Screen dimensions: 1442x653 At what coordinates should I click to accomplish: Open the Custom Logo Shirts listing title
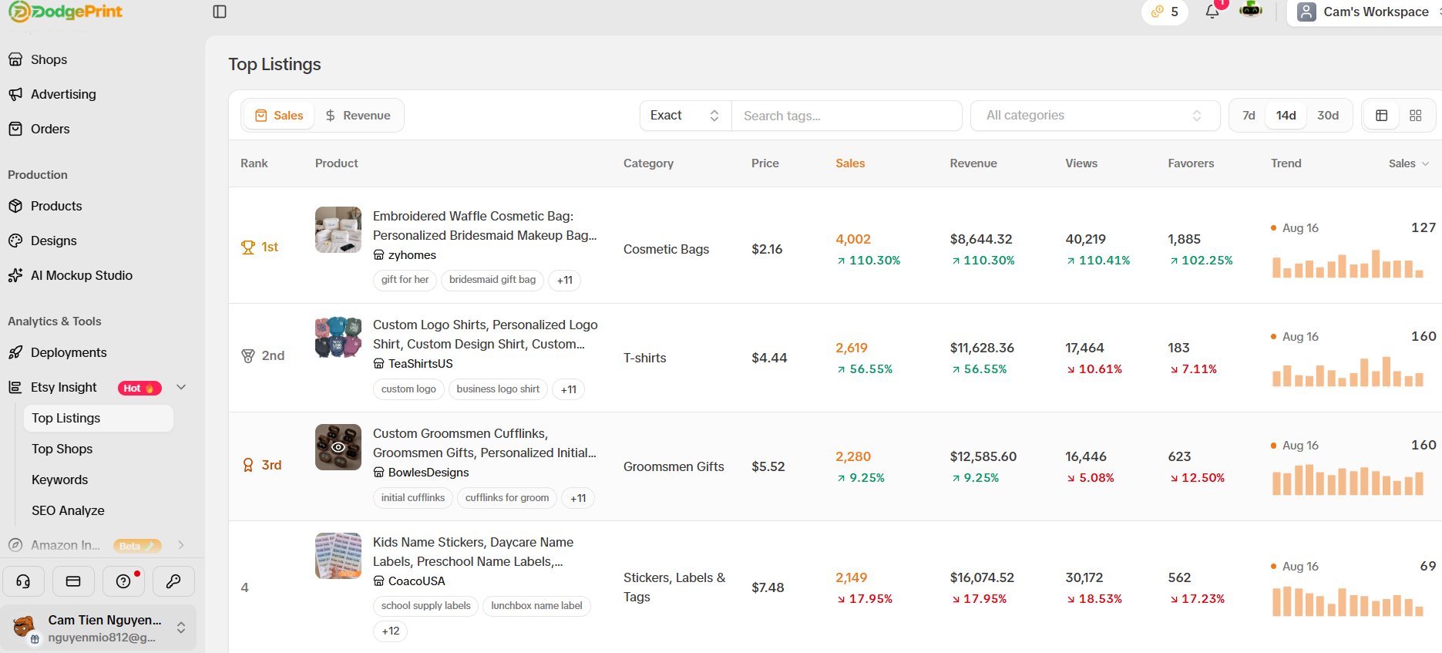[x=486, y=335]
